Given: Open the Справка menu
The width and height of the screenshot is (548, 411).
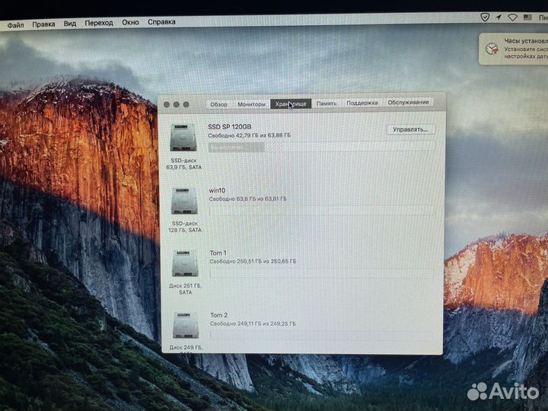Looking at the screenshot, I should 161,22.
